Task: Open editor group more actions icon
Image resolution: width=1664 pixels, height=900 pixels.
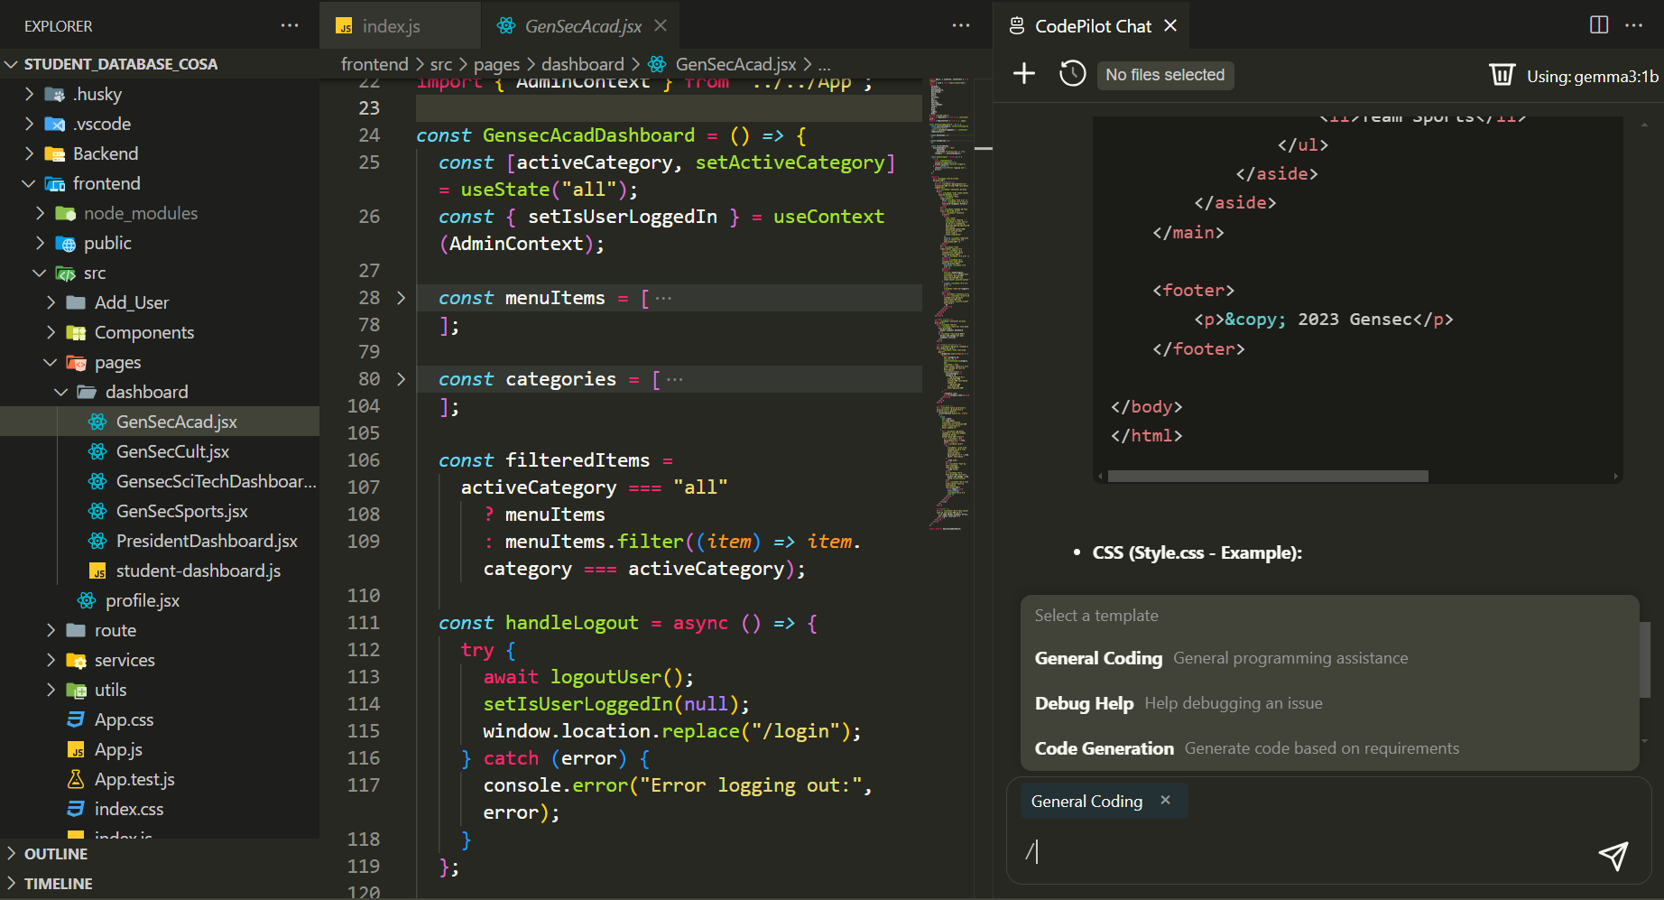Action: point(960,25)
